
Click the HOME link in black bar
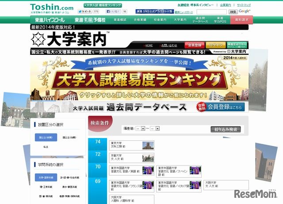[x=149, y=45]
